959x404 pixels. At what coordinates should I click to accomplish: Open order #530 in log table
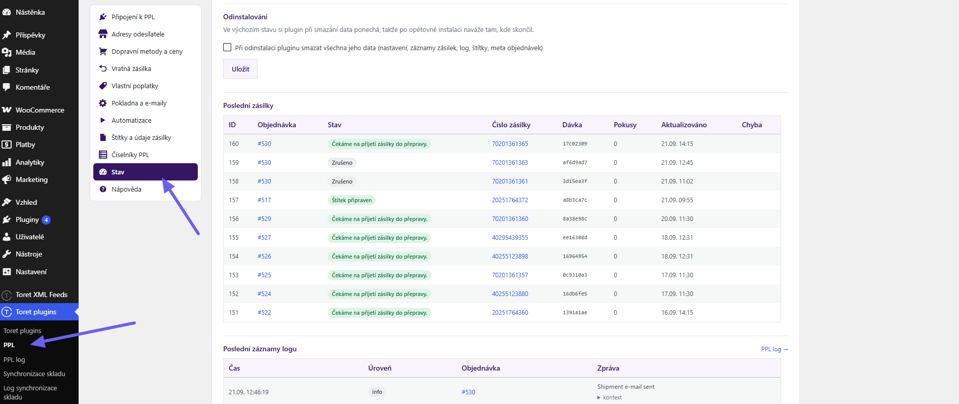pyautogui.click(x=468, y=392)
